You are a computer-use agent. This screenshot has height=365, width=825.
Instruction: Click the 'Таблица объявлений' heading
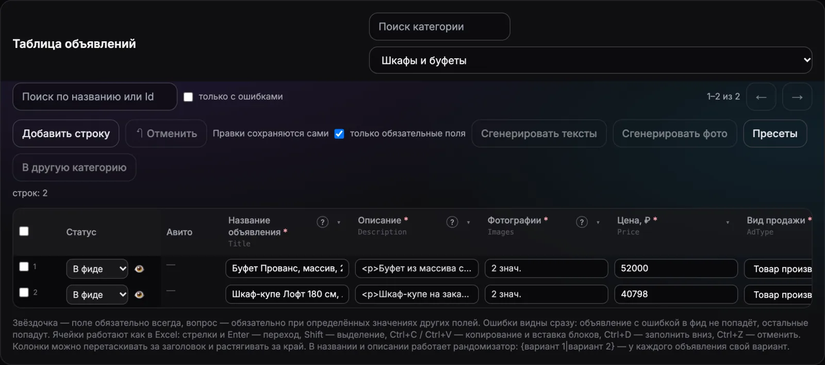74,44
